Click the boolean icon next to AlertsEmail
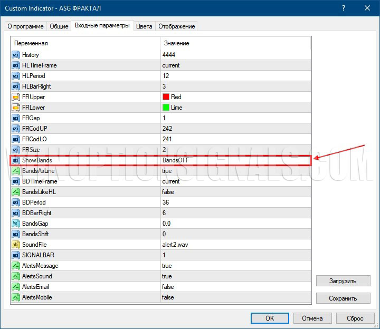380x329 pixels. tap(16, 287)
